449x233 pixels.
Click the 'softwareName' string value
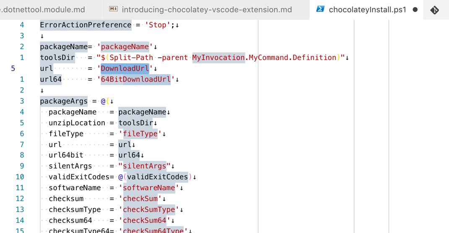pyautogui.click(x=148, y=188)
